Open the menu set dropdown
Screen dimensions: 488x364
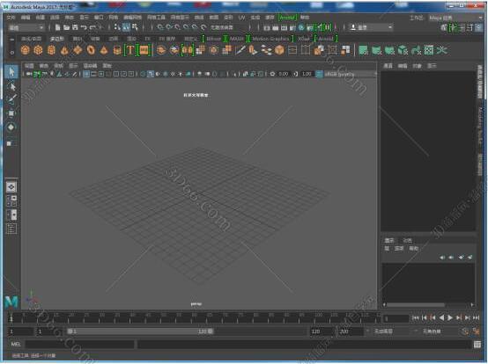(x=26, y=27)
